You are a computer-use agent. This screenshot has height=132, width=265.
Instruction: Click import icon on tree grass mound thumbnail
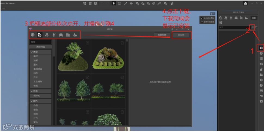pos(87,43)
